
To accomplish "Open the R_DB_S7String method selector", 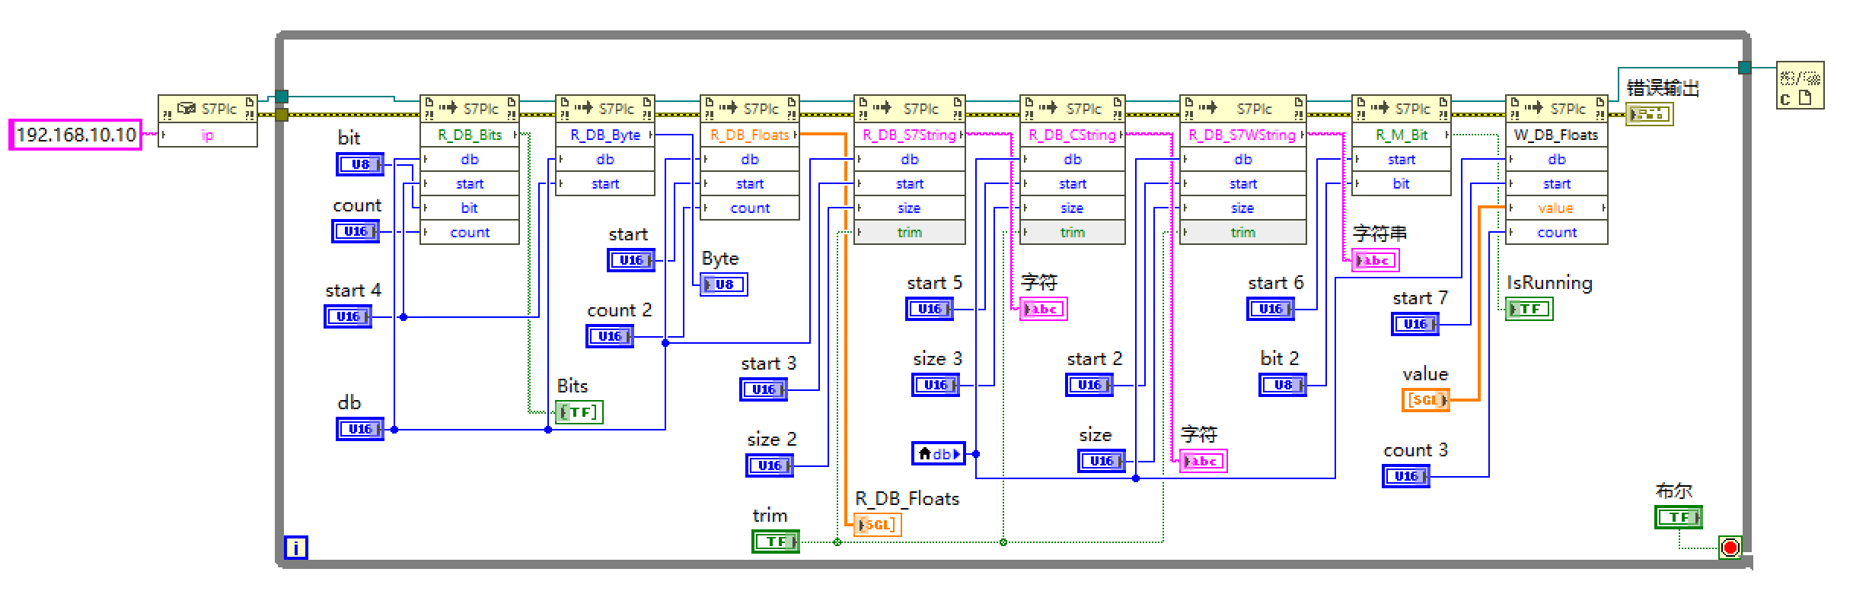I will point(909,135).
